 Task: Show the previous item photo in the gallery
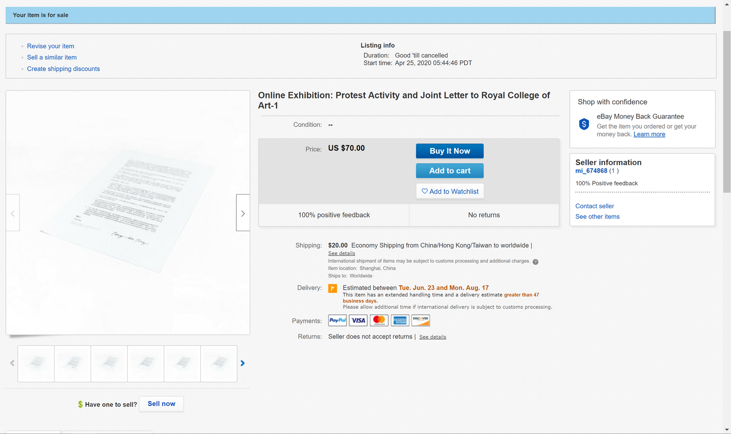[13, 213]
